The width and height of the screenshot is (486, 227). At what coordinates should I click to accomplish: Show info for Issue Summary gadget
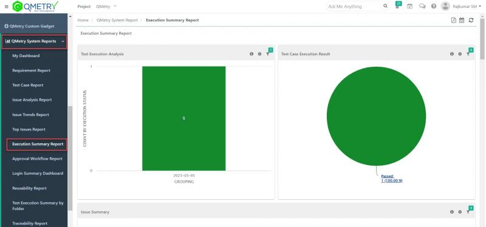[452, 212]
